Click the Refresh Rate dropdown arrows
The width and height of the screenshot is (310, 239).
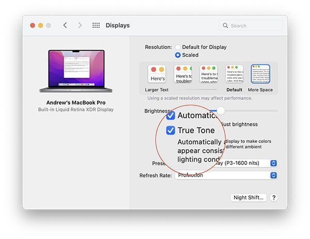(273, 175)
